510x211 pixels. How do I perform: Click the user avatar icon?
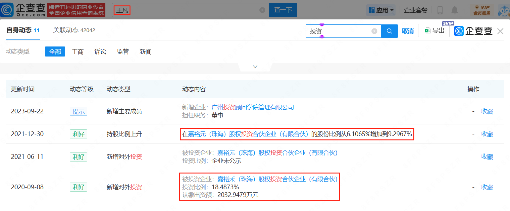tap(504, 10)
